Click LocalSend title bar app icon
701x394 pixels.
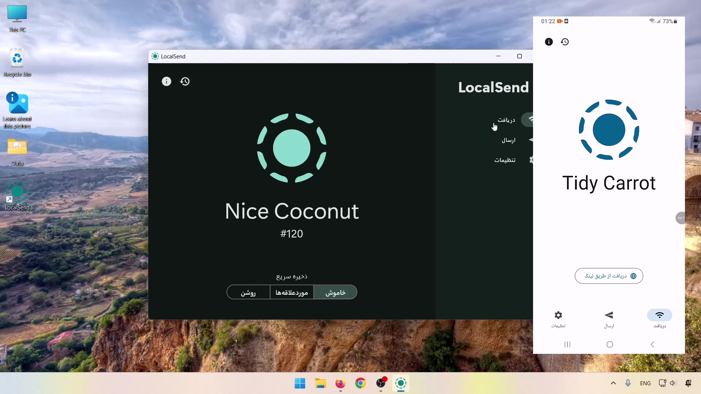pos(155,56)
